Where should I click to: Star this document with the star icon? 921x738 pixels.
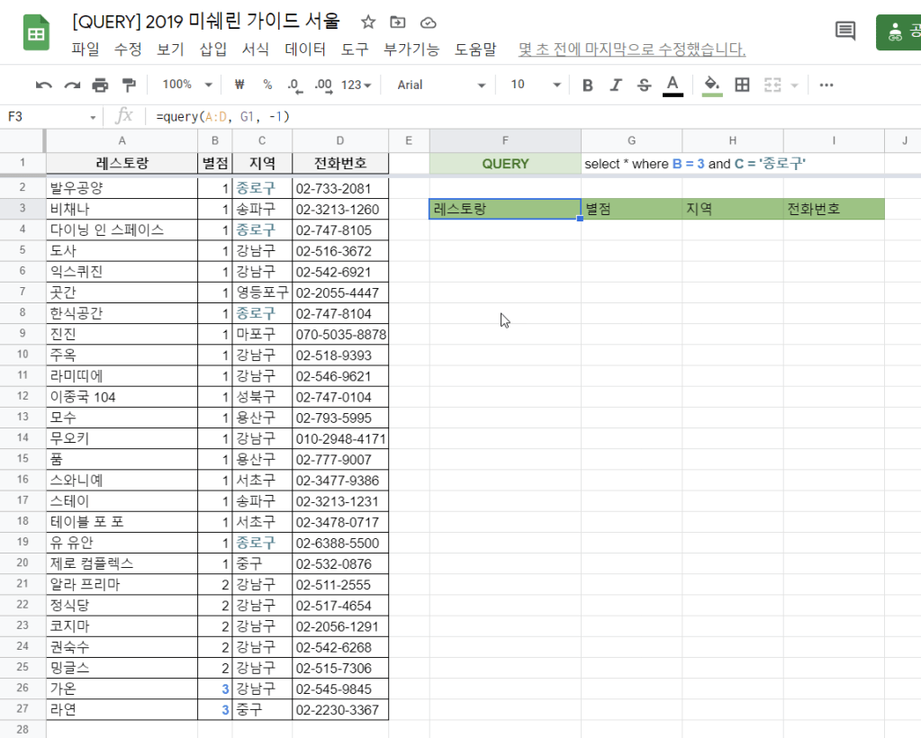click(368, 22)
